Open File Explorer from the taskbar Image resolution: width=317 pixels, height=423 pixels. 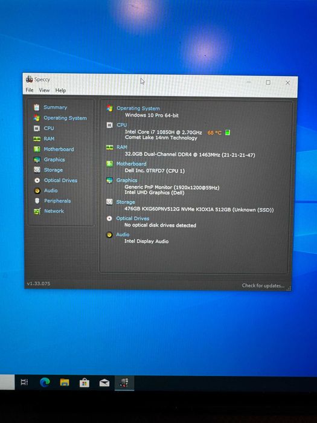click(65, 383)
